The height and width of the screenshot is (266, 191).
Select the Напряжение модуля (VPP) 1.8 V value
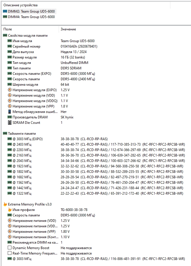tap(64, 106)
